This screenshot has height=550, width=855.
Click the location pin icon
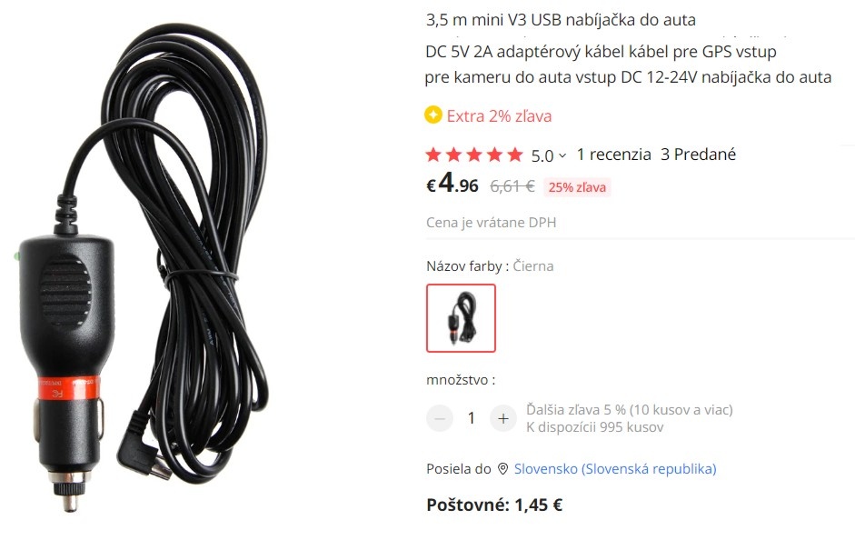click(x=502, y=469)
